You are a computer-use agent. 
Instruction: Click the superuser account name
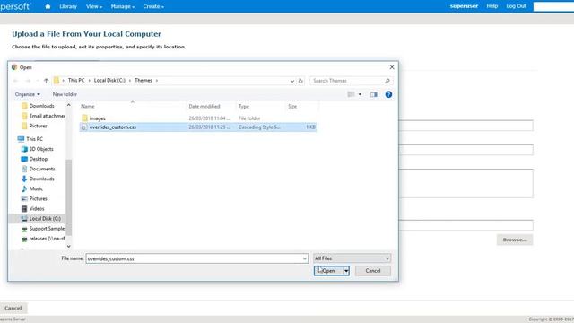[464, 6]
